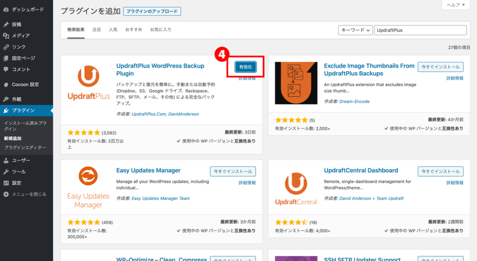477x261 pixels.
Task: Click the pages icon next to 固定ページ
Action: (x=6, y=58)
